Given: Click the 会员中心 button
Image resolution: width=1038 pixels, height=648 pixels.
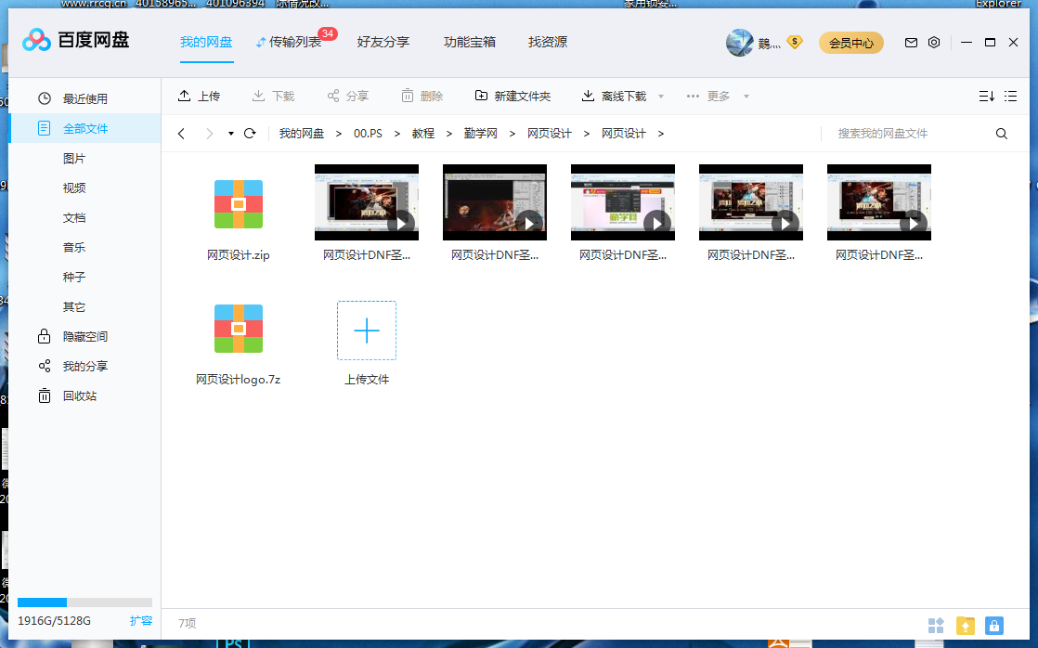Looking at the screenshot, I should tap(851, 43).
